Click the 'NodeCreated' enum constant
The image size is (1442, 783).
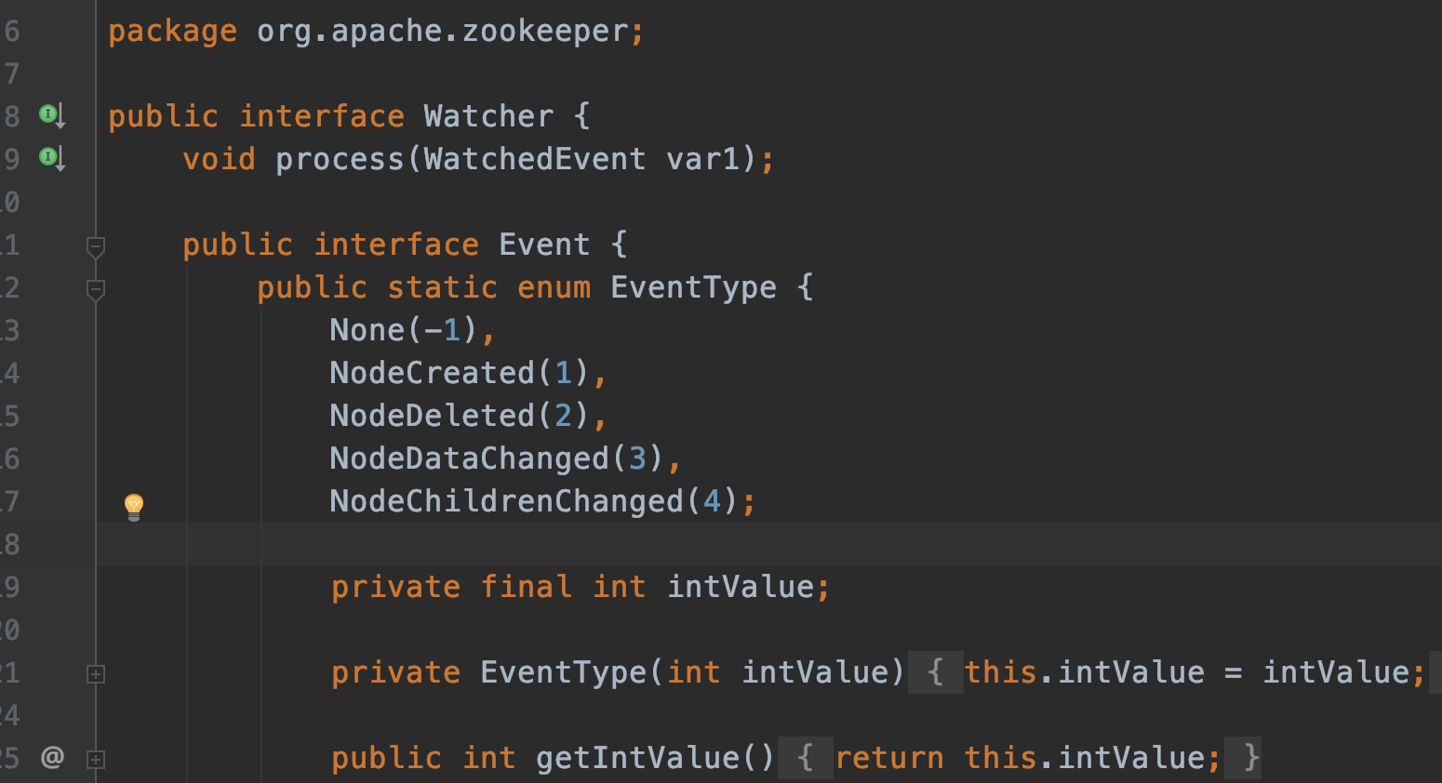point(433,373)
